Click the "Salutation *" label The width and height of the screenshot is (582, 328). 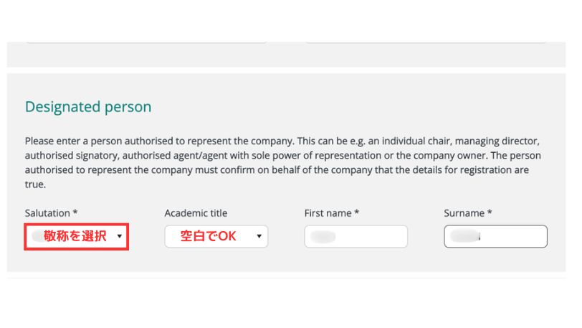click(47, 213)
